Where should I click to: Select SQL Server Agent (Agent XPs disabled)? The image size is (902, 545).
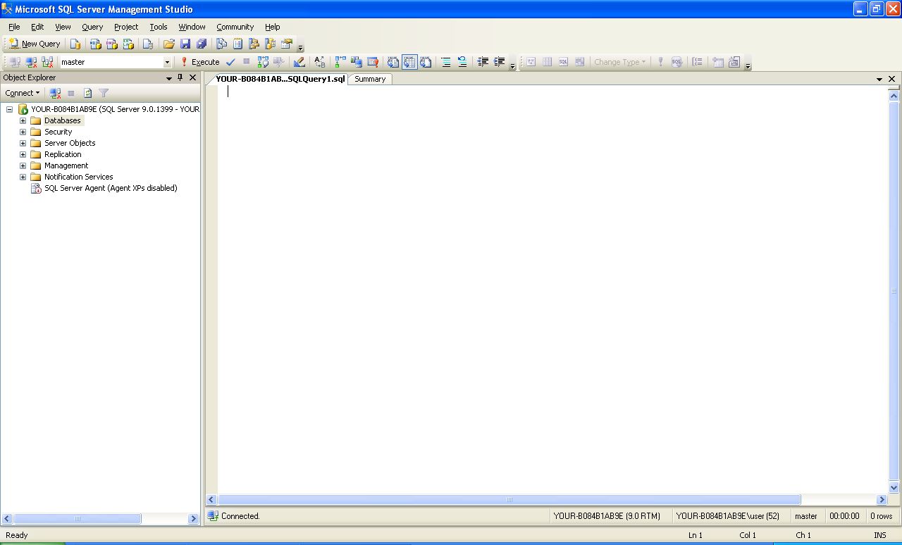coord(111,188)
